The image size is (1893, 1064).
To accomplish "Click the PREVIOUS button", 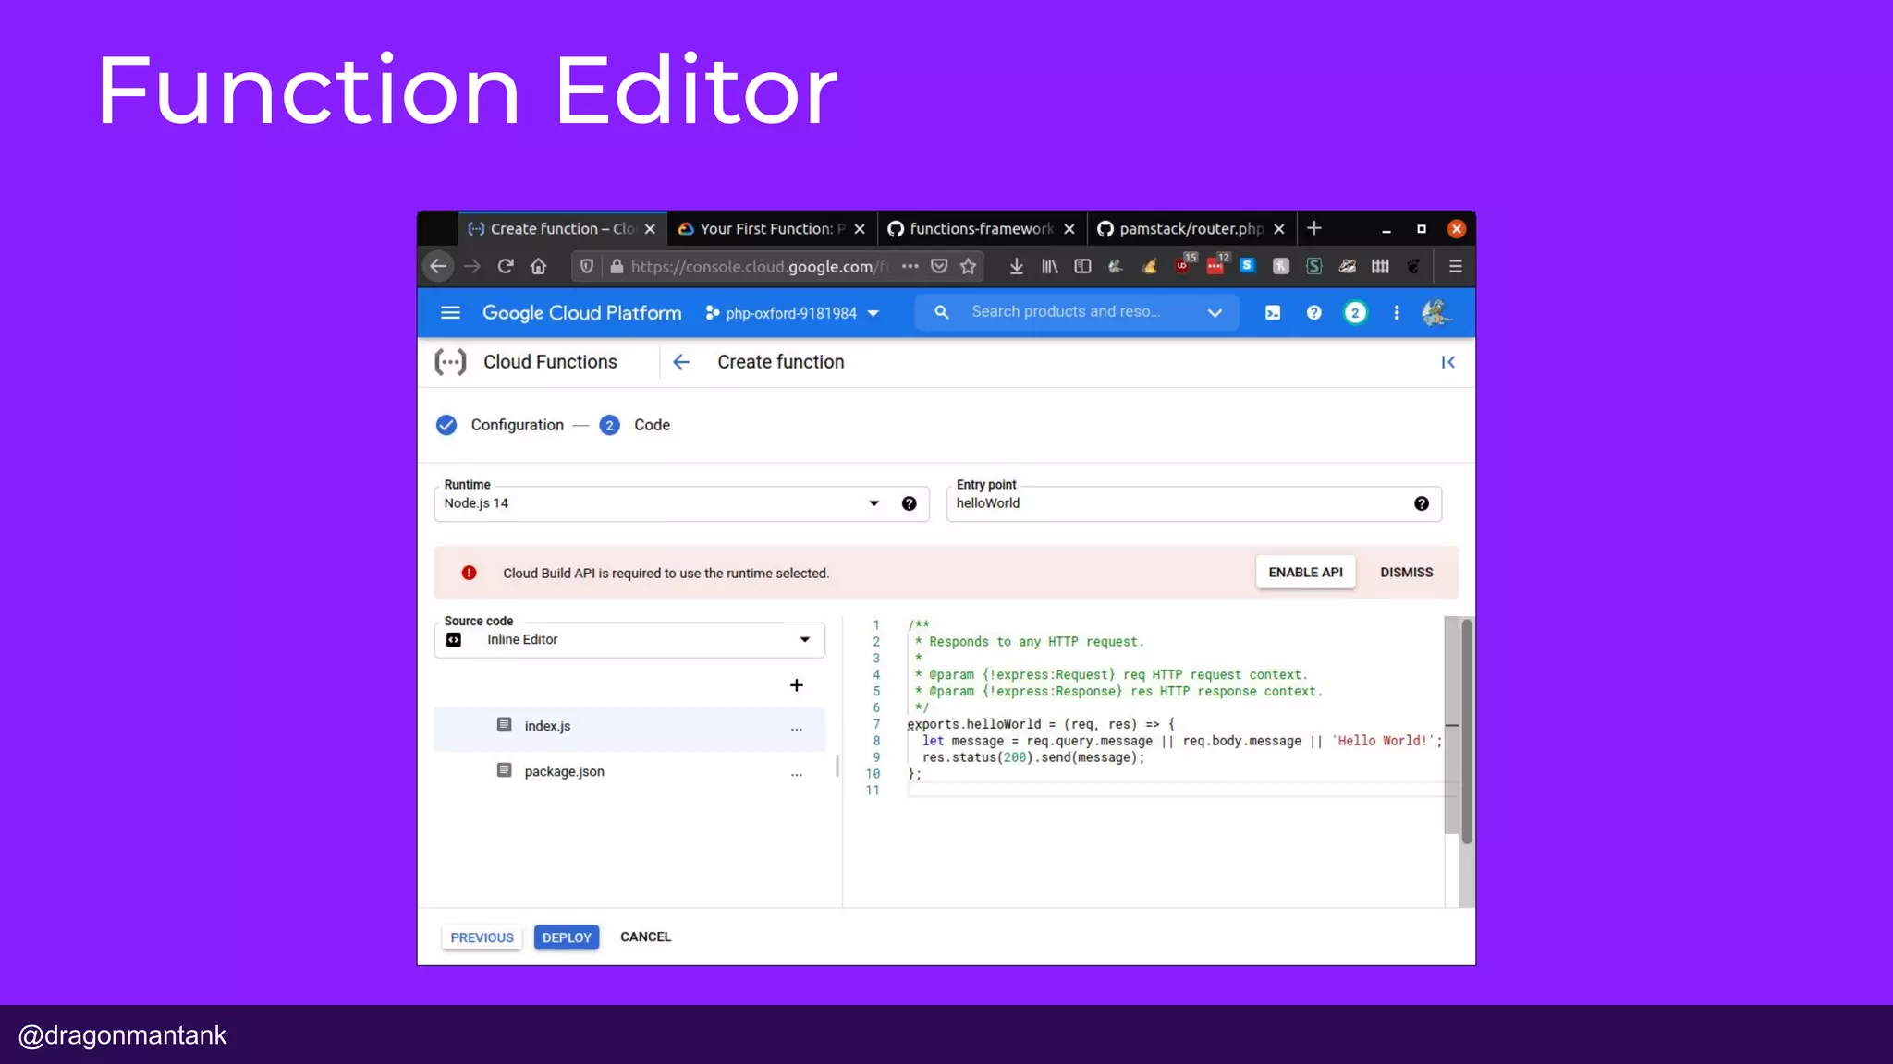I will point(482,937).
